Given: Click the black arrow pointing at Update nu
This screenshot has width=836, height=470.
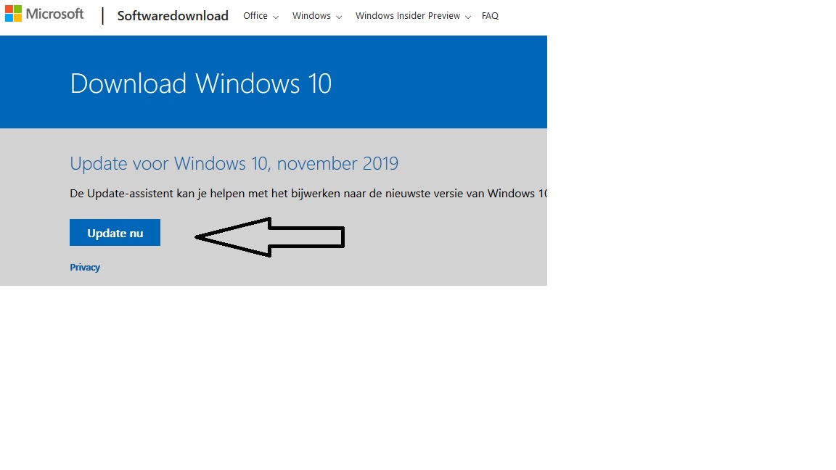Looking at the screenshot, I should pyautogui.click(x=270, y=237).
